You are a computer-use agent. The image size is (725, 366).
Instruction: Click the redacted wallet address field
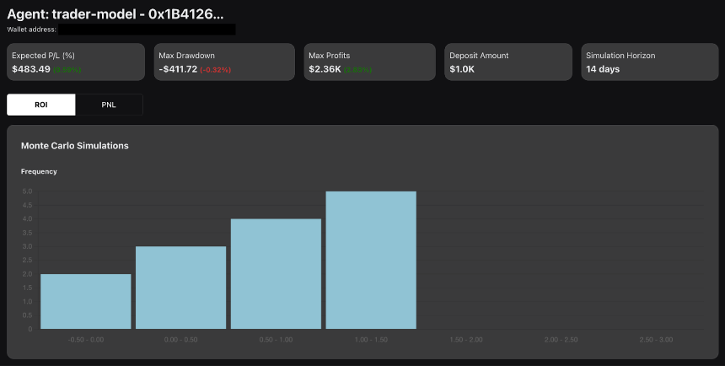coord(147,30)
